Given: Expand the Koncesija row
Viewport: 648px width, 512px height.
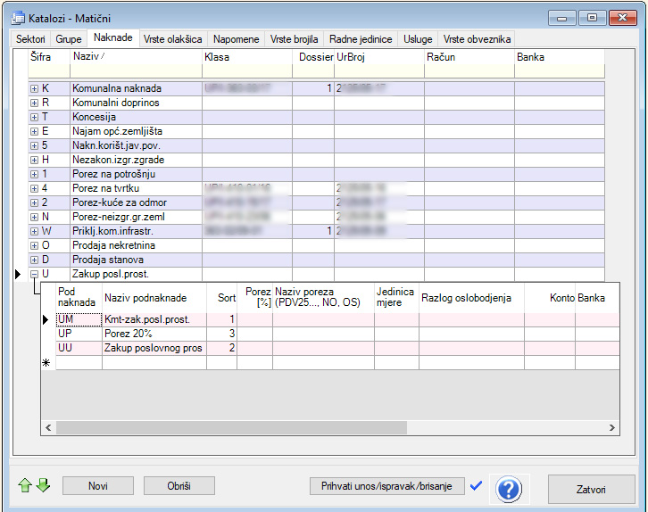Looking at the screenshot, I should 34,117.
